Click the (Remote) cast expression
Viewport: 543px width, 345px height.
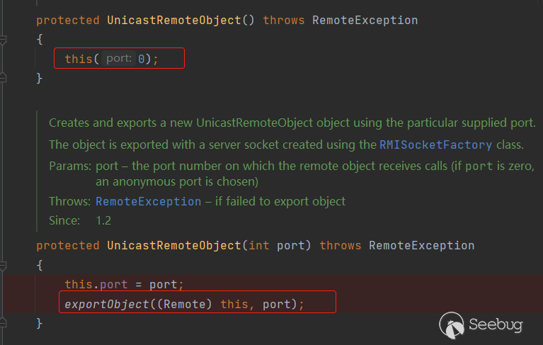(x=188, y=304)
